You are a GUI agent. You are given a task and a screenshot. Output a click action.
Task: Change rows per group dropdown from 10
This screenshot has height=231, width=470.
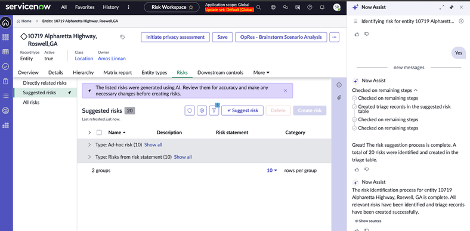point(272,170)
